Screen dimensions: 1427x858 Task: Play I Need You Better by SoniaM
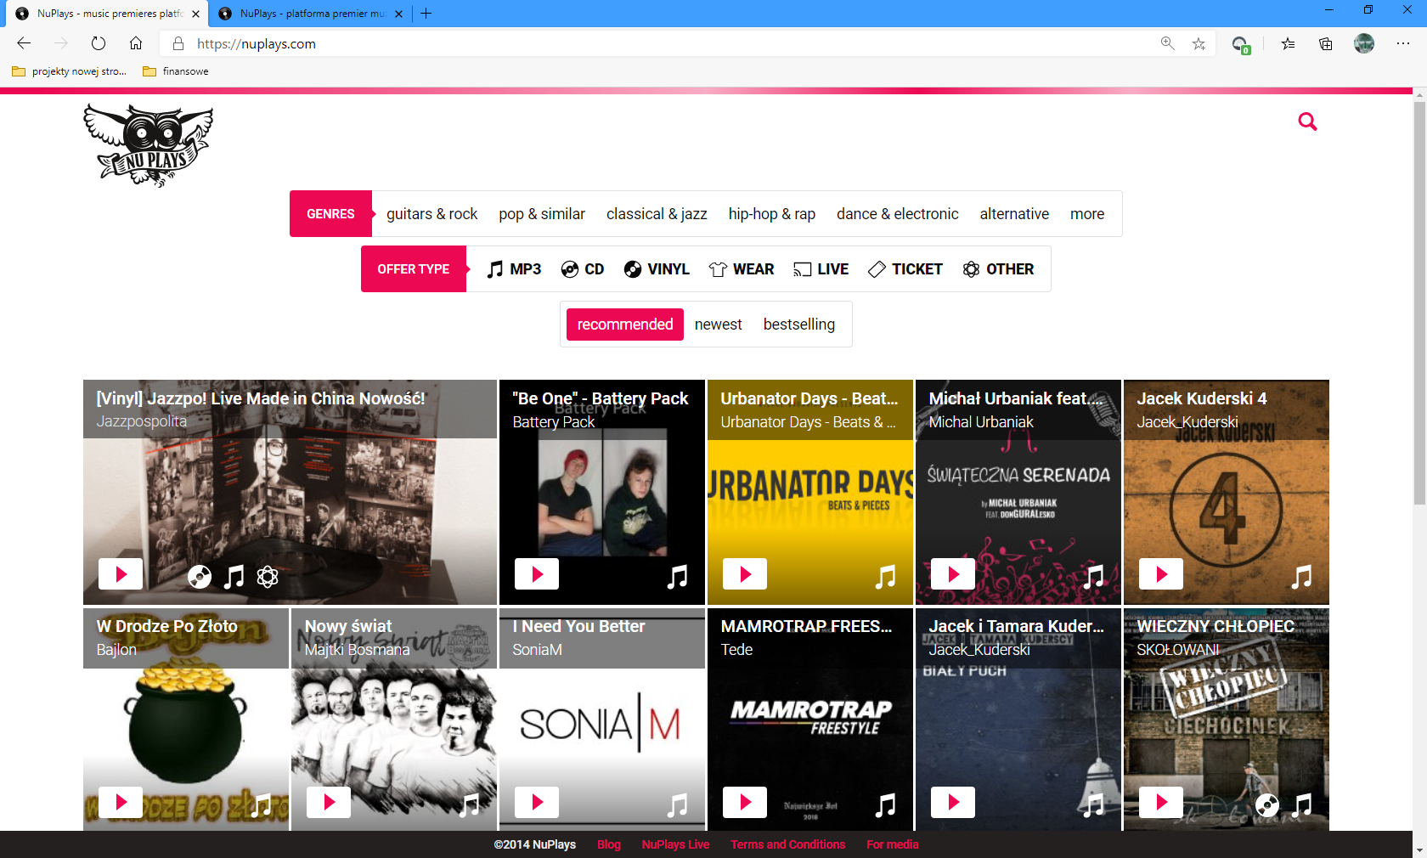pyautogui.click(x=537, y=802)
